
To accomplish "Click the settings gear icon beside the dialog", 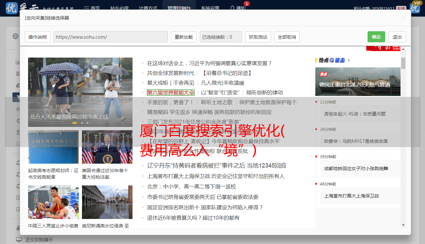I will pyautogui.click(x=15, y=36).
